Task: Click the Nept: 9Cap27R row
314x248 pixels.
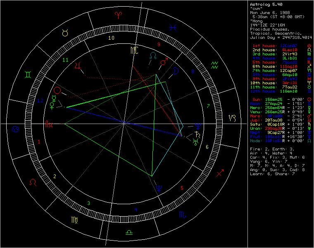Action: click(x=281, y=133)
